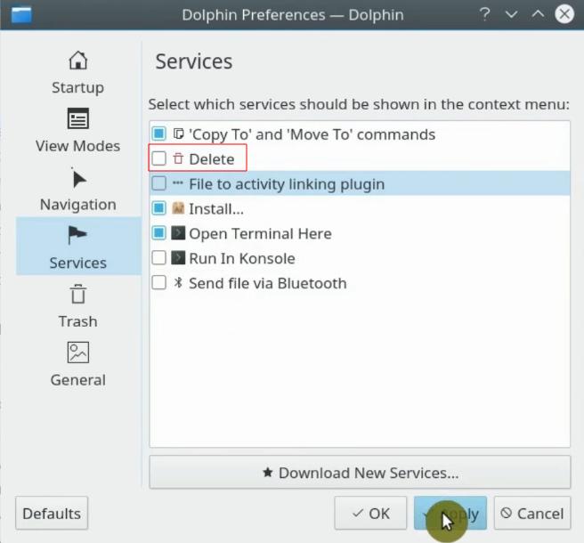Select the 'Open Terminal Here' row text
Viewport: 584px width, 543px height.
pos(260,234)
